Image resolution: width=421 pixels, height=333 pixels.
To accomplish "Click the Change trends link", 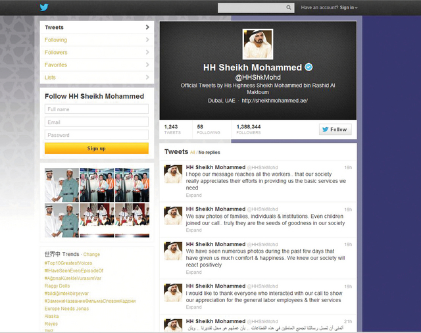I will tap(91, 254).
